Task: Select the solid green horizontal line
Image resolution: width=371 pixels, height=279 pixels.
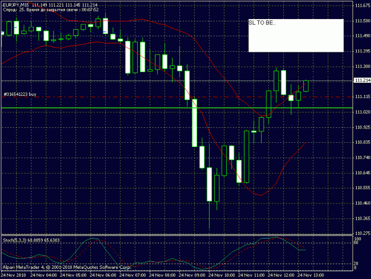Action: click(177, 108)
